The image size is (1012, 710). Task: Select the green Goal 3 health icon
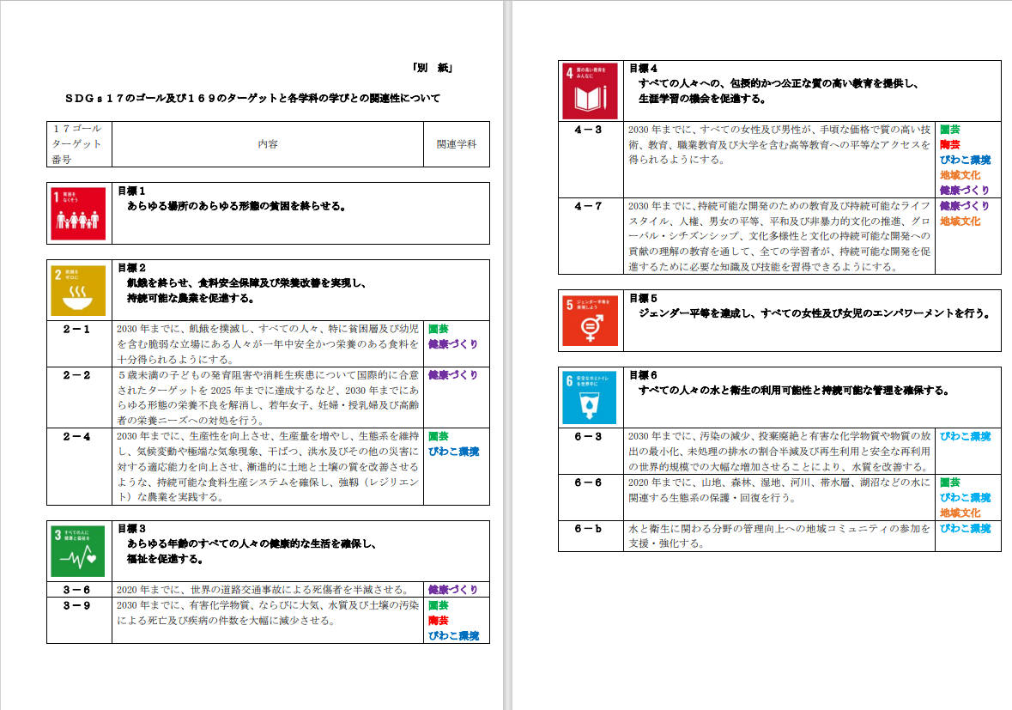click(79, 551)
